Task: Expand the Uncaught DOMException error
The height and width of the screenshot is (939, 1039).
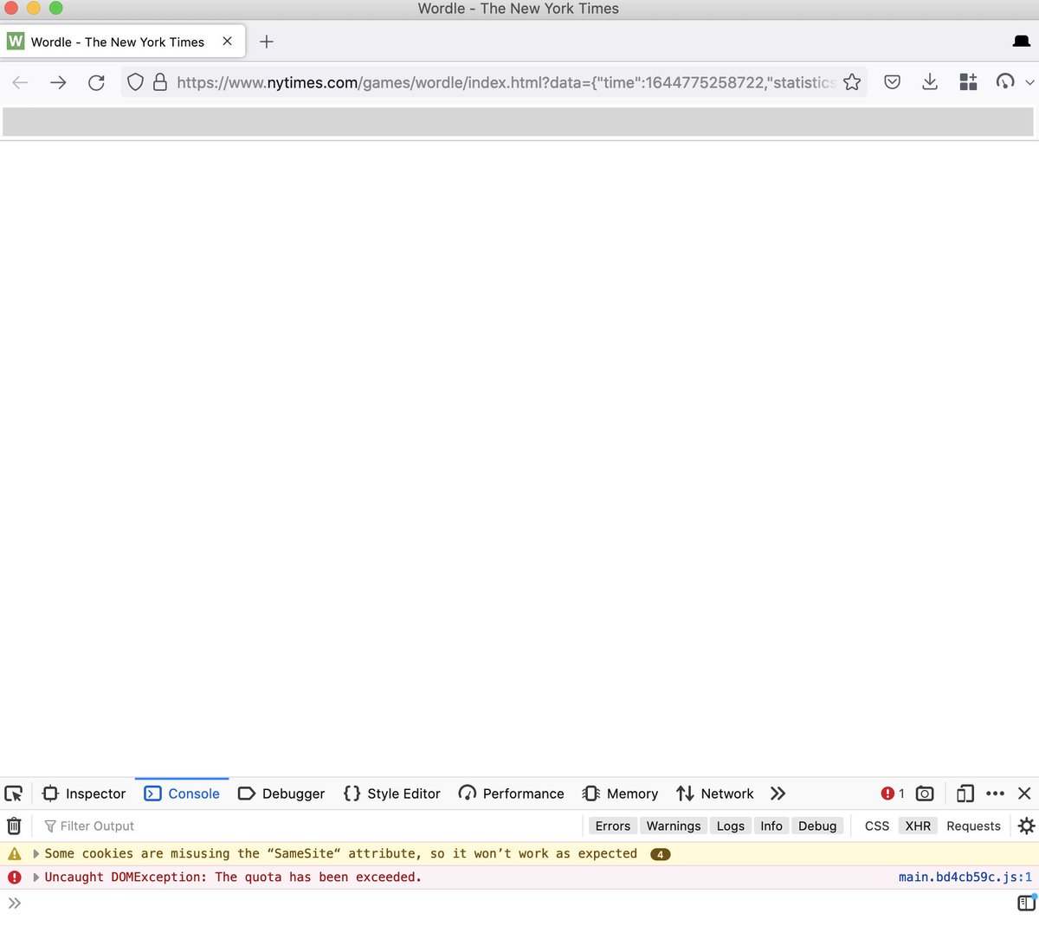Action: [x=36, y=877]
